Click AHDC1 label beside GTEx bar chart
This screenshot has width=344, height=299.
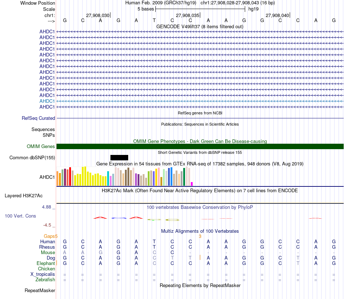pyautogui.click(x=47, y=177)
